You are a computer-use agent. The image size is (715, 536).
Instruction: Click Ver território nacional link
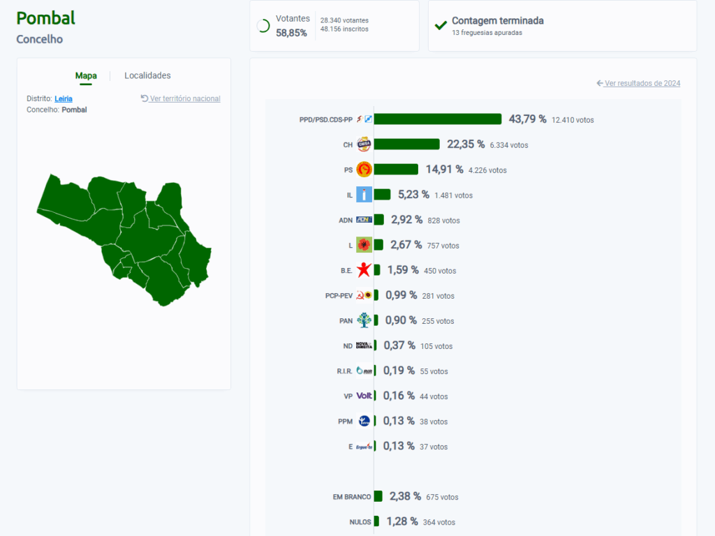tap(181, 99)
